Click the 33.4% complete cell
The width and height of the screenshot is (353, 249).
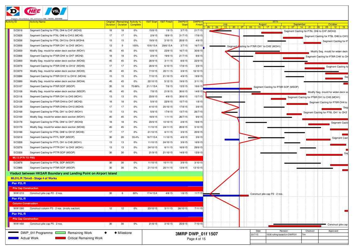[135, 137]
